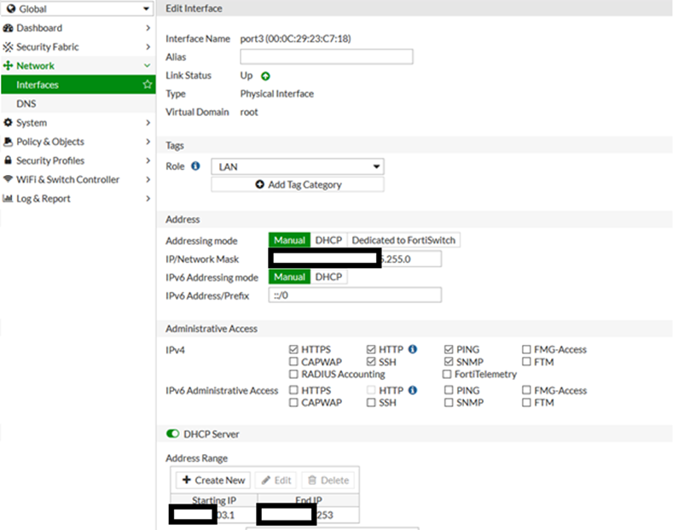Select DHCP addressing mode
679x530 pixels.
pyautogui.click(x=328, y=241)
